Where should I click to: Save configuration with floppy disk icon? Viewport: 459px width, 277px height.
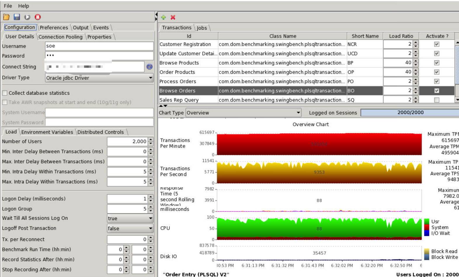coord(17,17)
